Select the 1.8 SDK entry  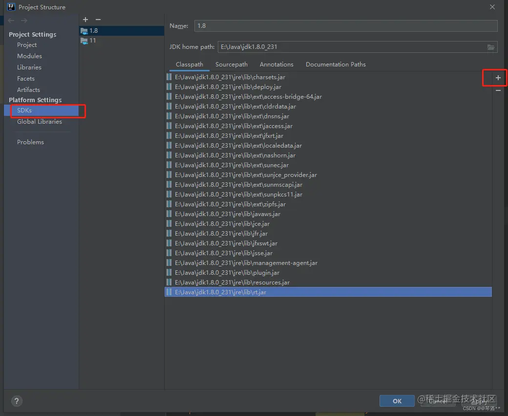click(x=122, y=31)
